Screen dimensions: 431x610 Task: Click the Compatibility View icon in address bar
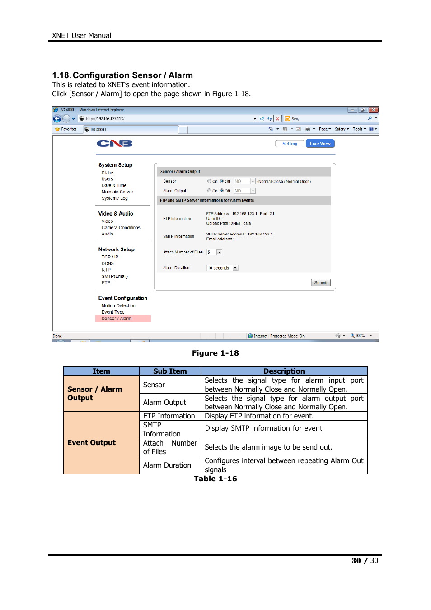point(262,119)
